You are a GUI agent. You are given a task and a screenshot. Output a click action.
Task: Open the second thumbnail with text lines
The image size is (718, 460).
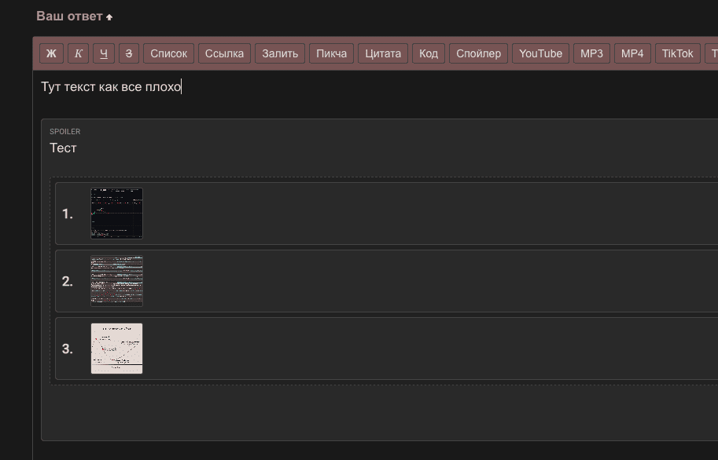[x=116, y=281]
